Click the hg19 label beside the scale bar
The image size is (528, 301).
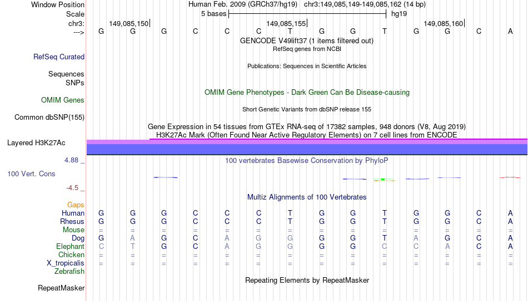click(399, 14)
